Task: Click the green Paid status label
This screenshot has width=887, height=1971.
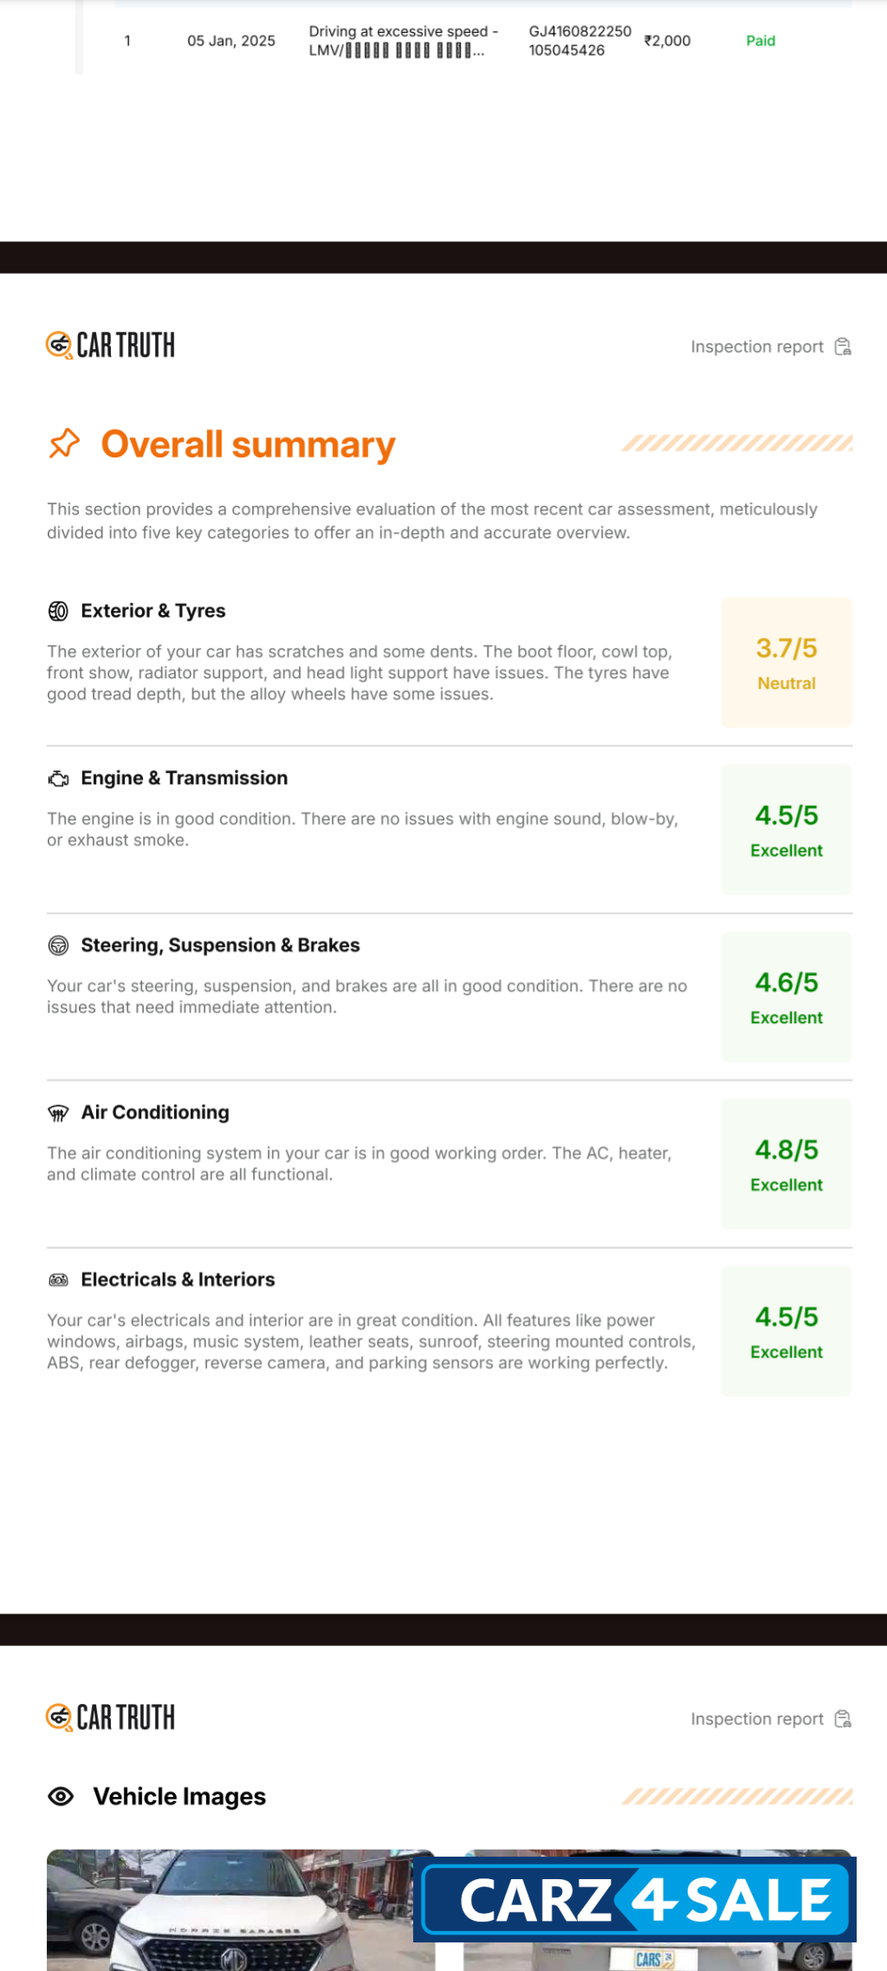Action: (761, 41)
